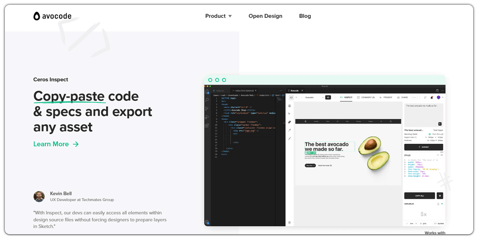Expand the Product dropdown menu
The image size is (478, 239).
pos(218,16)
